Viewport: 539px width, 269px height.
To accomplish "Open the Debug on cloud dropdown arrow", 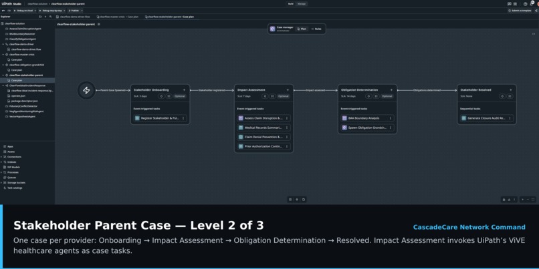I will [35, 11].
